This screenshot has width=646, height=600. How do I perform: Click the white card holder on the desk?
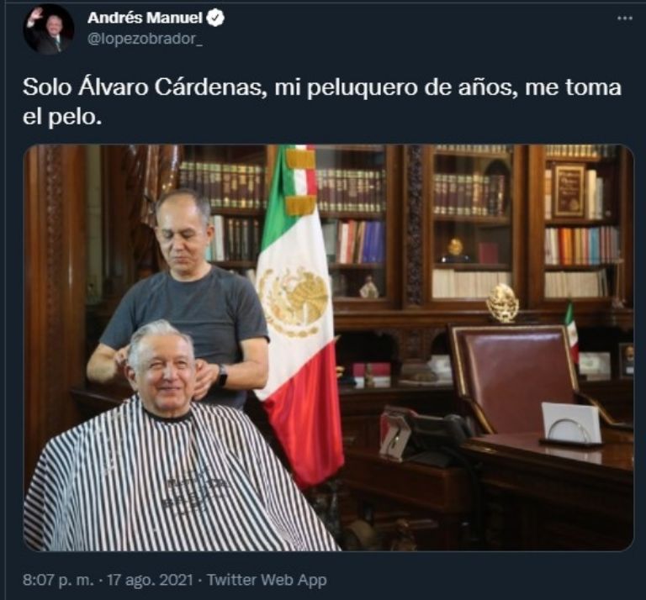point(571,424)
